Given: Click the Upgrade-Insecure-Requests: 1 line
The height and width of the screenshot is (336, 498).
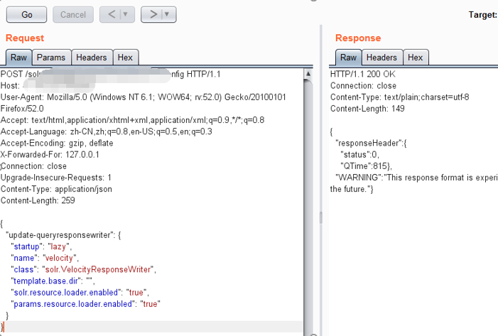Looking at the screenshot, I should pos(56,178).
